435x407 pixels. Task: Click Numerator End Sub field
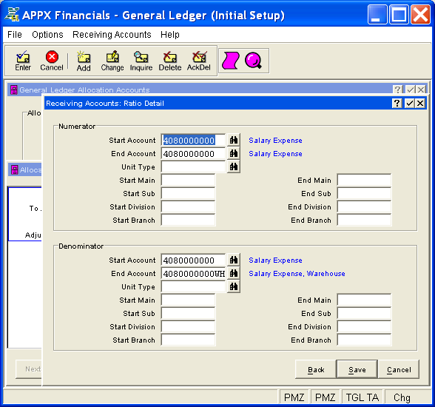[x=364, y=193]
